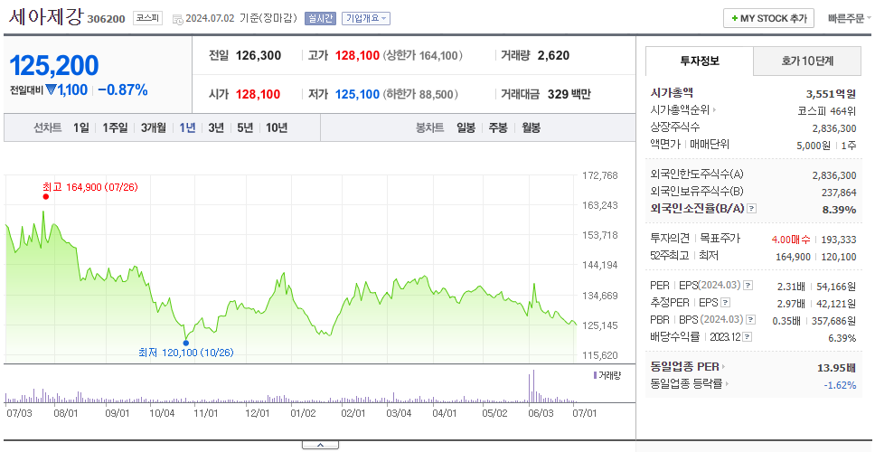Viewport: 875px width, 452px height.
Task: Open the 투자의견 link
Action: (x=670, y=239)
